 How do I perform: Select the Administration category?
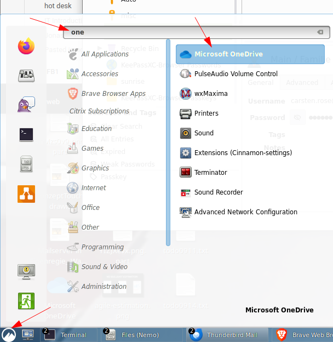click(96, 287)
